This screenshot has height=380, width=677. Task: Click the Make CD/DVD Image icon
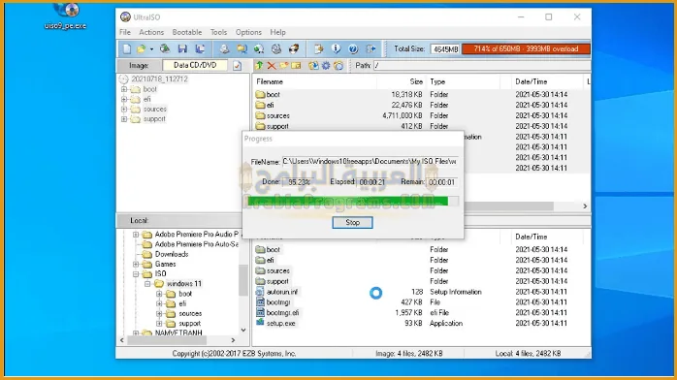[224, 48]
